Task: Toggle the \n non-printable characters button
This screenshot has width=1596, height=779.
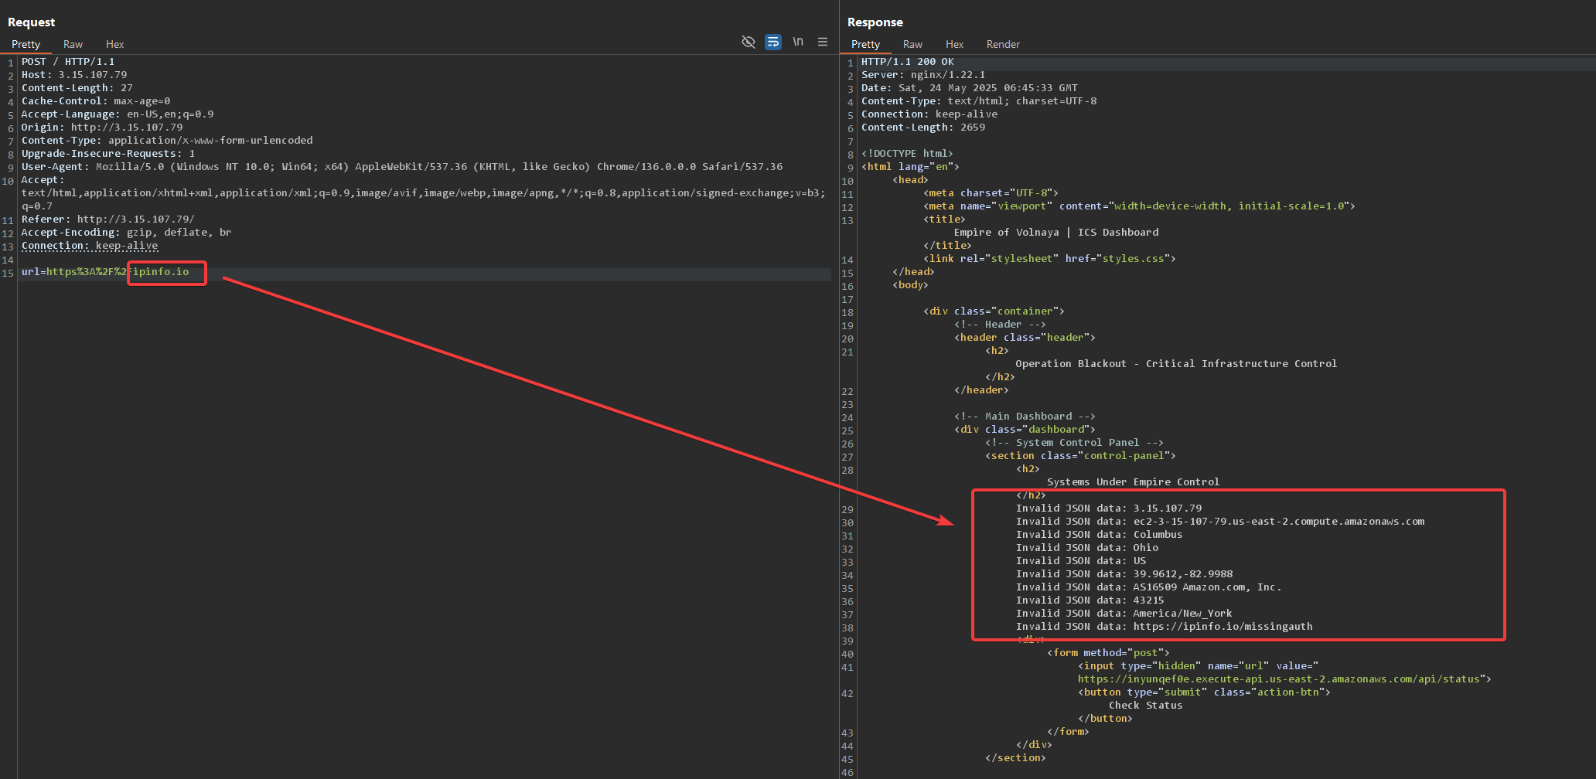Action: tap(798, 42)
